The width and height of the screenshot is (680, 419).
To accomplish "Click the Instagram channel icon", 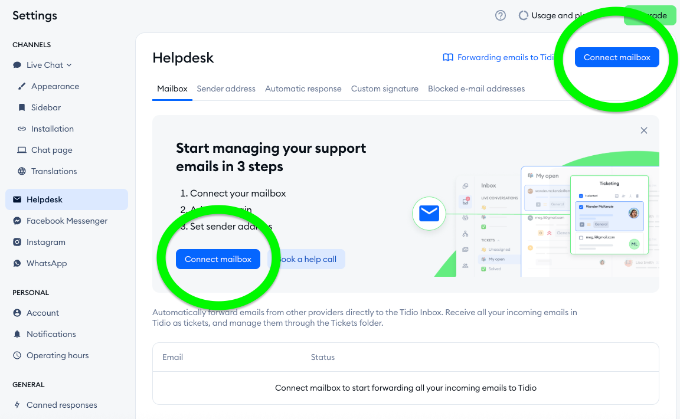I will click(x=17, y=242).
